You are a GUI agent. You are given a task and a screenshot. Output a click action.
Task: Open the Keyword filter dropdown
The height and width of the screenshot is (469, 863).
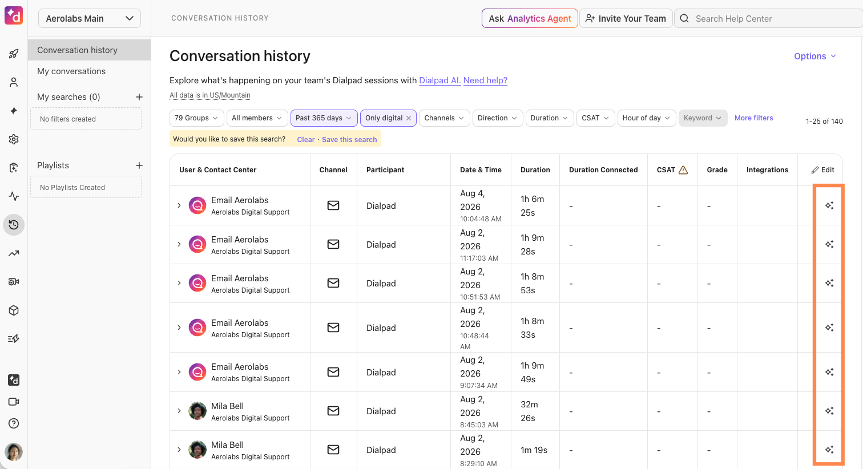pyautogui.click(x=703, y=118)
